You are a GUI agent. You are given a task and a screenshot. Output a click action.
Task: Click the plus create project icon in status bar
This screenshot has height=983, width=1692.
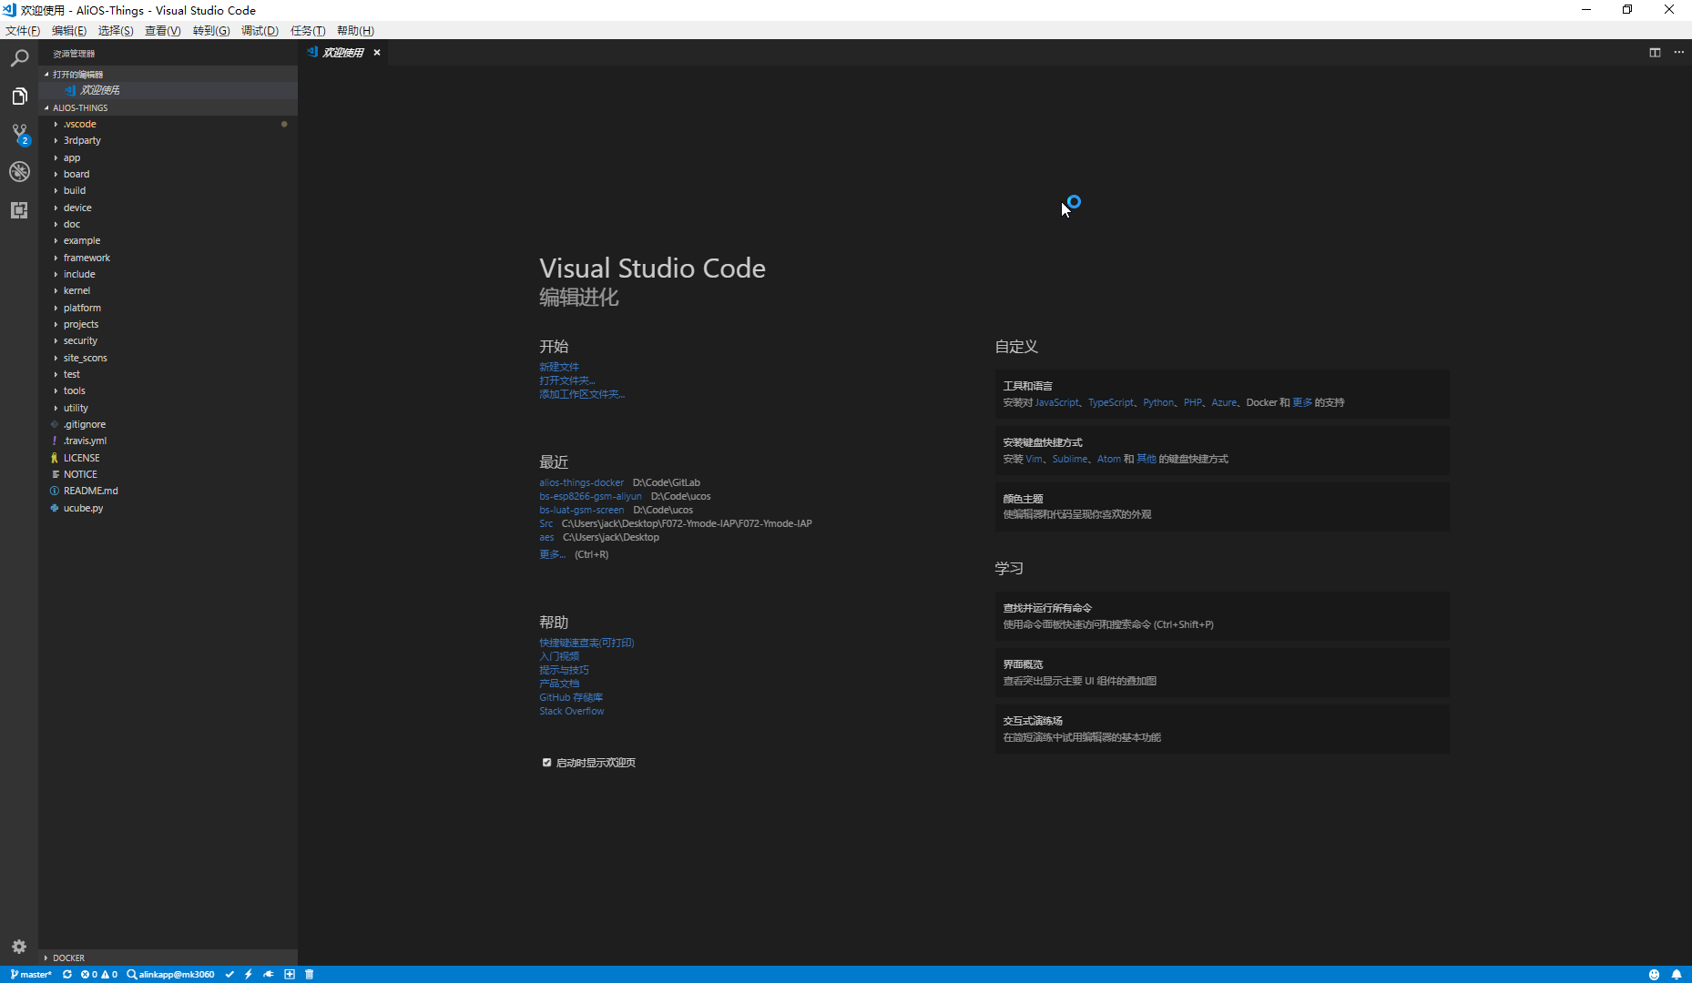click(290, 974)
